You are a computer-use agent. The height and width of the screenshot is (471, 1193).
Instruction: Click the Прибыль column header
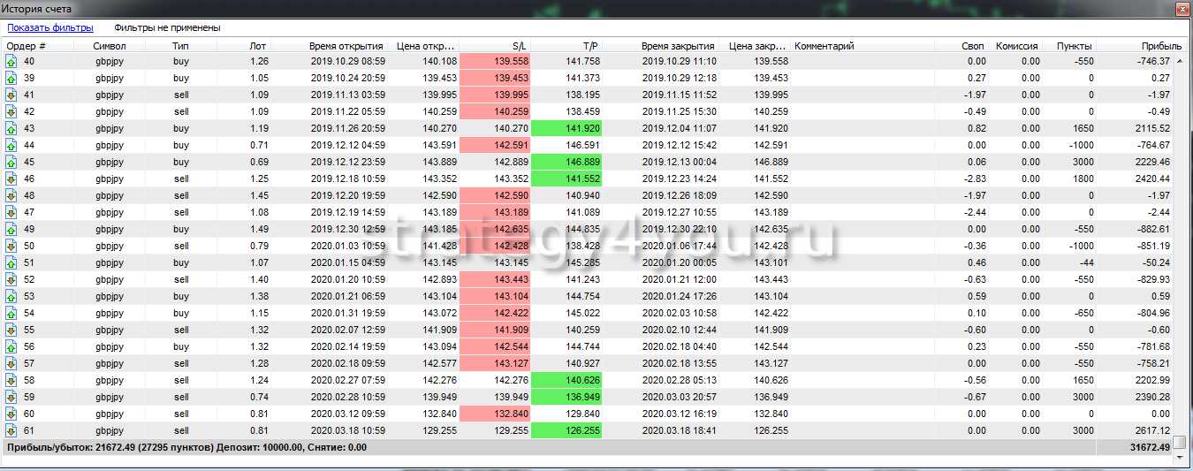(1160, 46)
